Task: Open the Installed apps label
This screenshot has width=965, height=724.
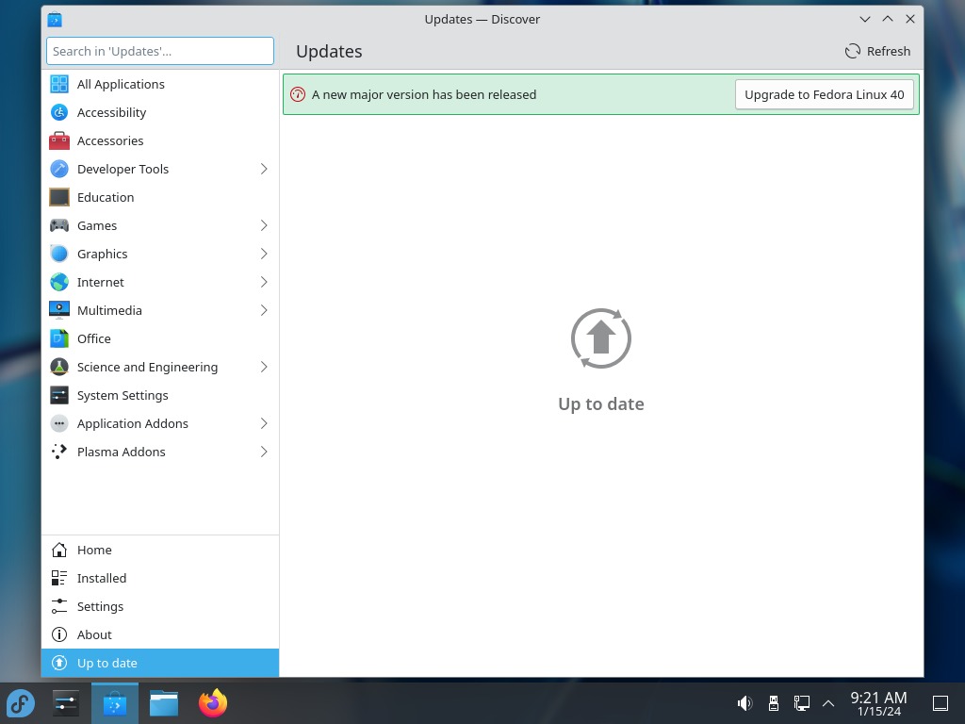Action: pos(102,578)
